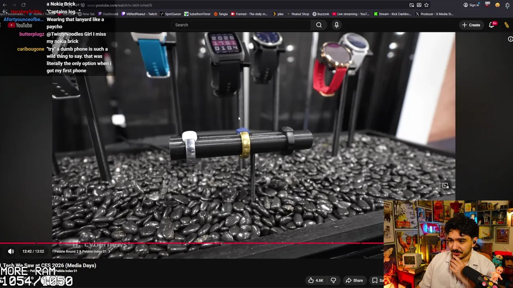513x288 pixels.
Task: Start voice search with the microphone icon
Action: pos(337,25)
